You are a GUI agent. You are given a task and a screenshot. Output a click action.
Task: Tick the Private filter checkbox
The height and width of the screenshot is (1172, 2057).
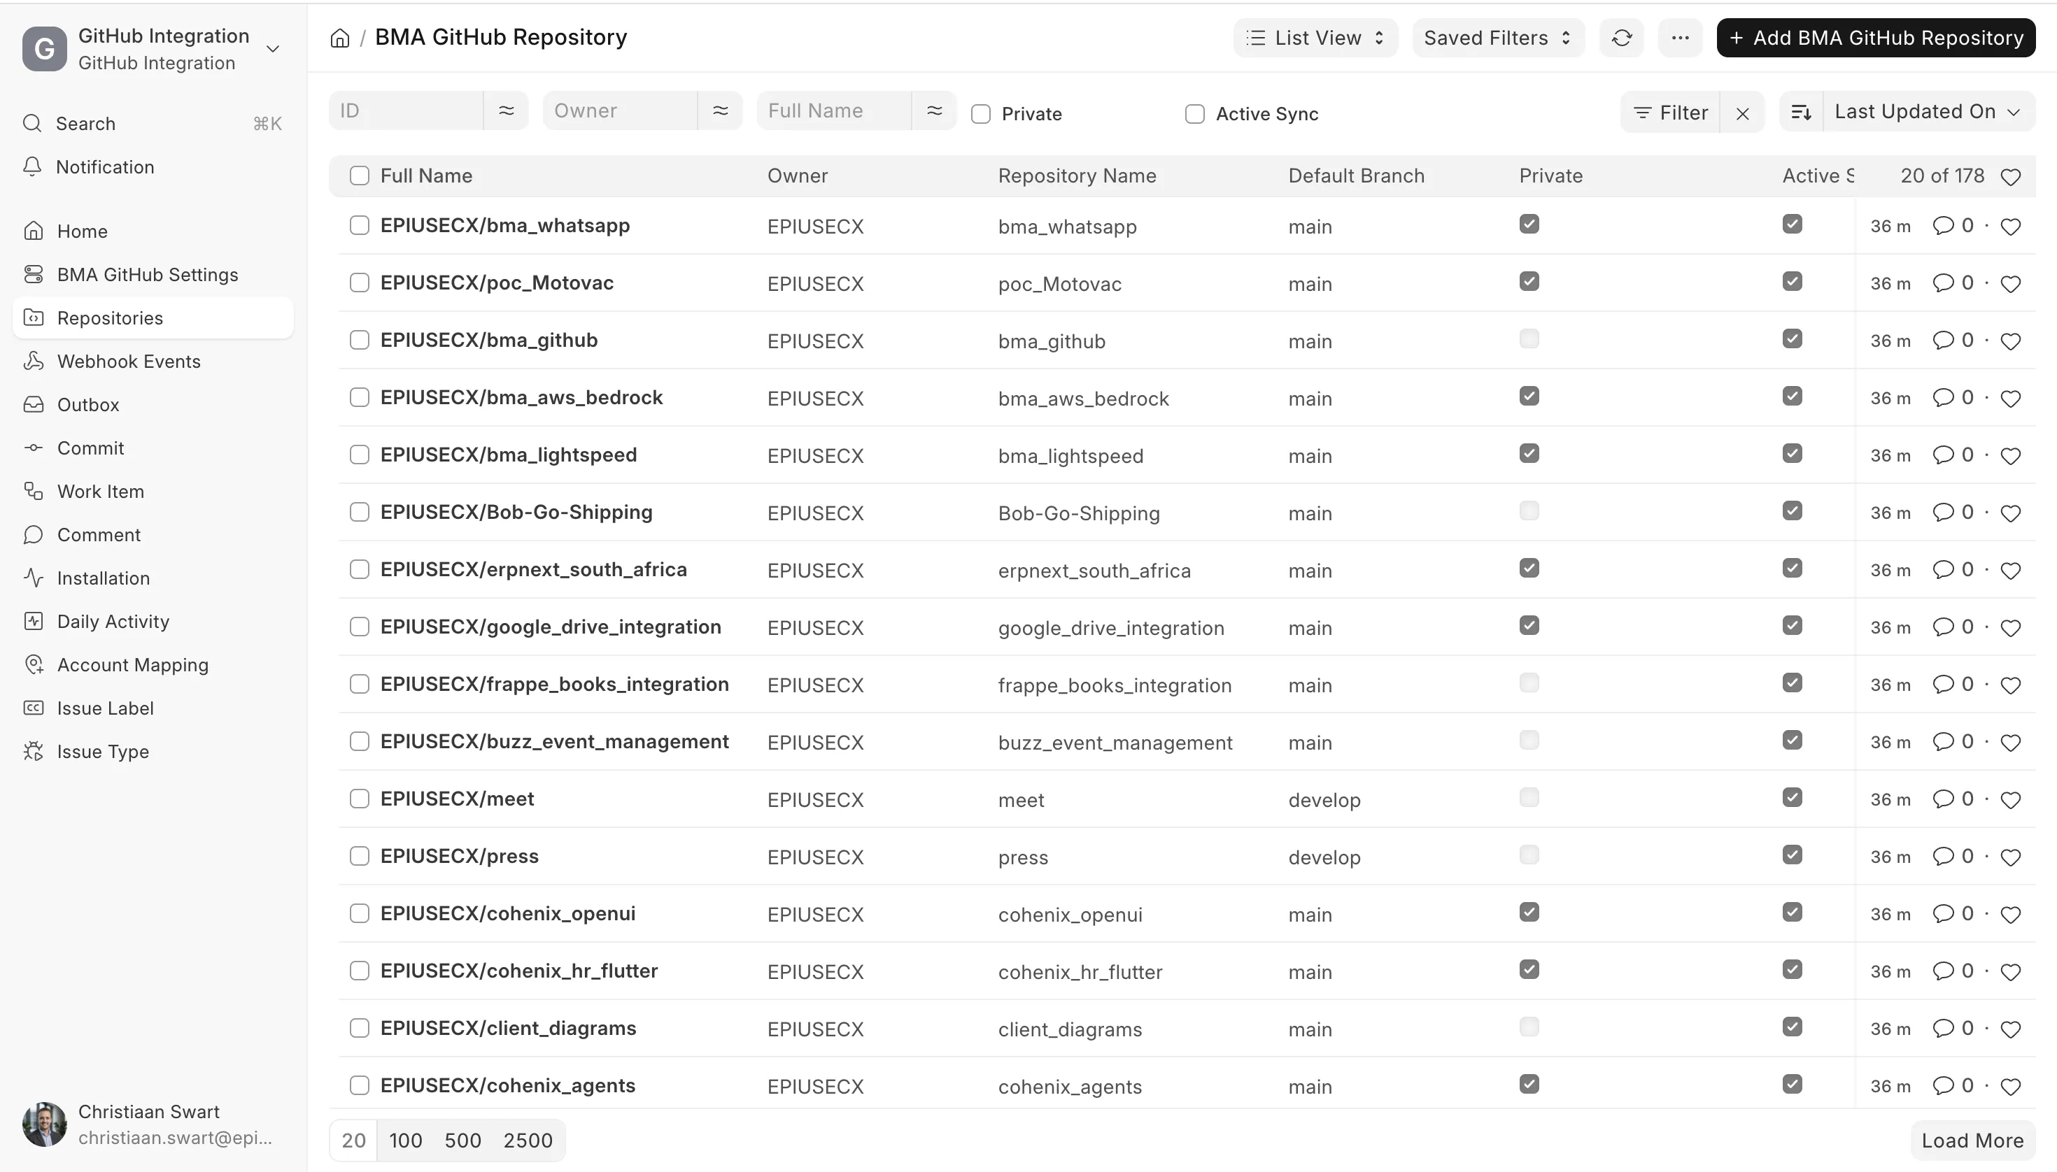[980, 114]
